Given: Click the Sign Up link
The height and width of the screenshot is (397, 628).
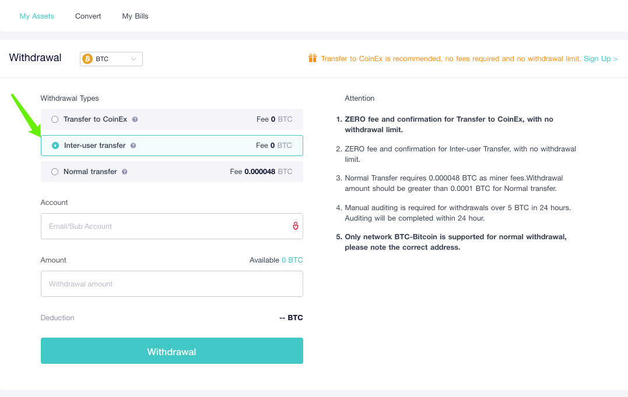Looking at the screenshot, I should pyautogui.click(x=601, y=59).
